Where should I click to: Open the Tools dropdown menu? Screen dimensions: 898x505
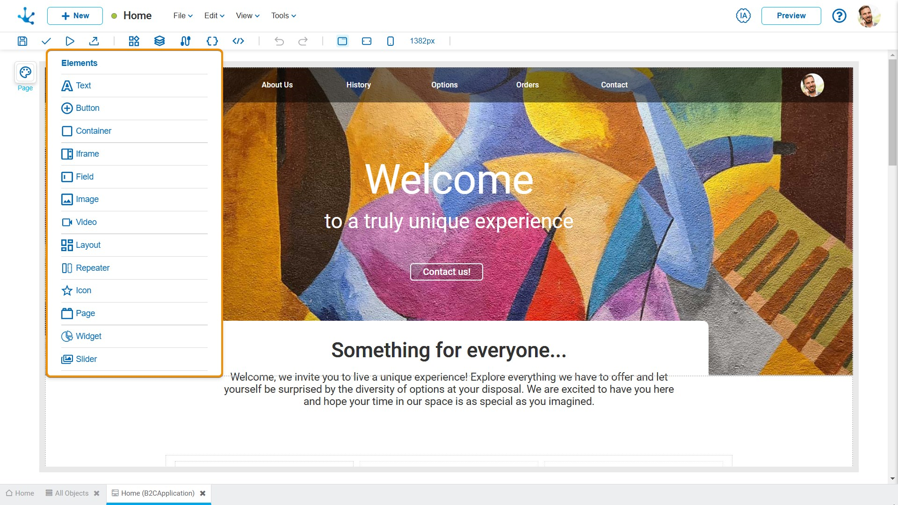point(283,15)
